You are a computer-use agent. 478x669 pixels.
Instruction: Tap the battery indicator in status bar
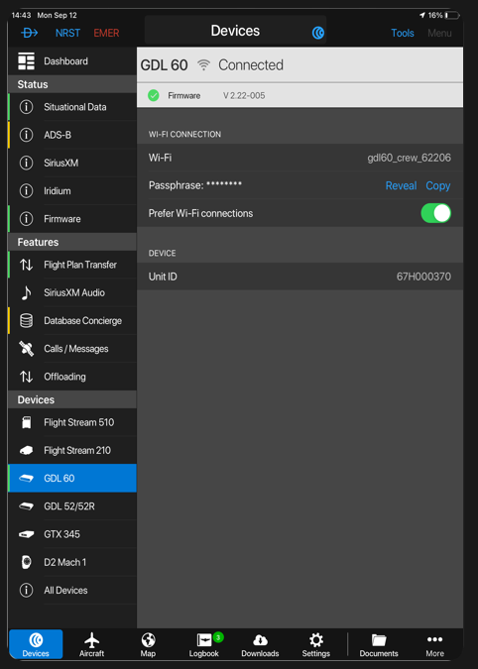(x=451, y=15)
